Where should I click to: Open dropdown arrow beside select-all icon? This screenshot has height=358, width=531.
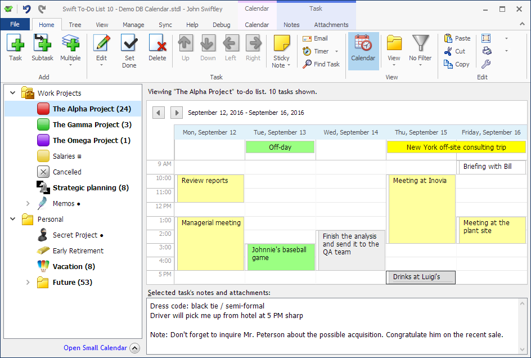[506, 38]
